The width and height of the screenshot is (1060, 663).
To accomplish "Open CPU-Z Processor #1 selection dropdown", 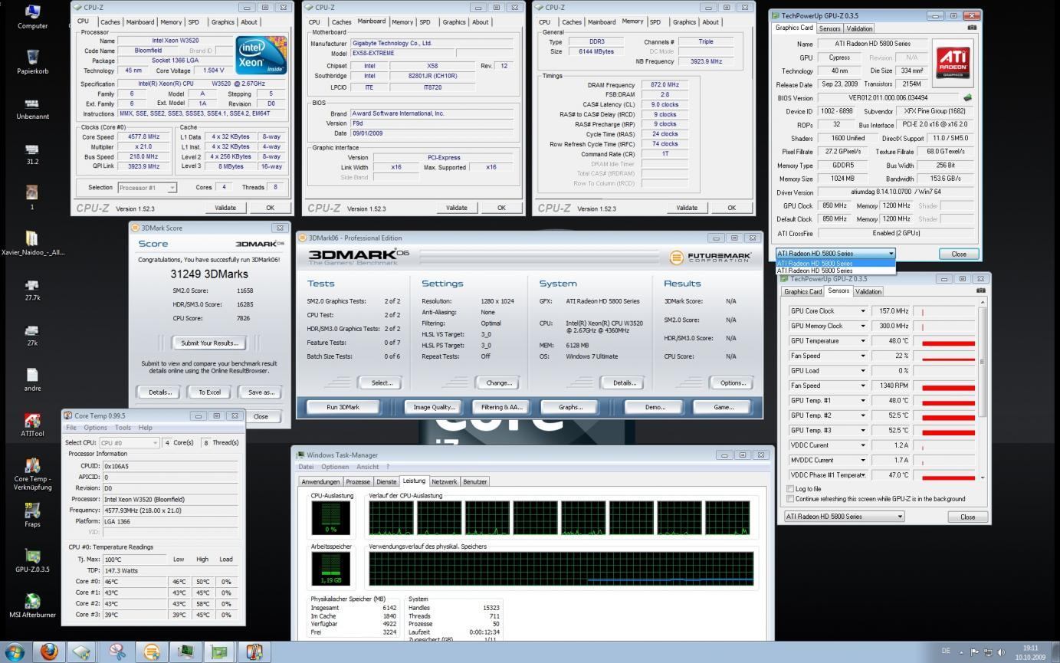I will [146, 187].
